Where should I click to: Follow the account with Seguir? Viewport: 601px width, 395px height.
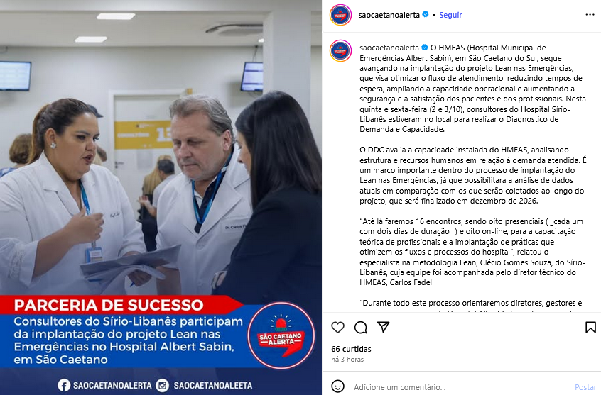tap(450, 15)
